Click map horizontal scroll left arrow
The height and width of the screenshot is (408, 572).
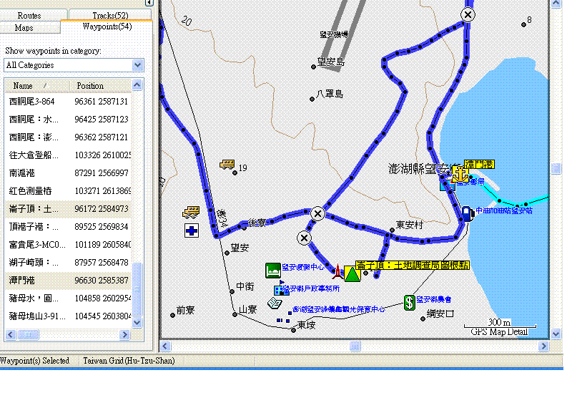165,346
